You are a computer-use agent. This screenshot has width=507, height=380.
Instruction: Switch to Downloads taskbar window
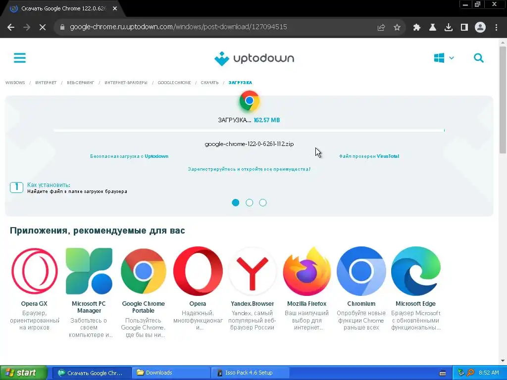click(171, 373)
